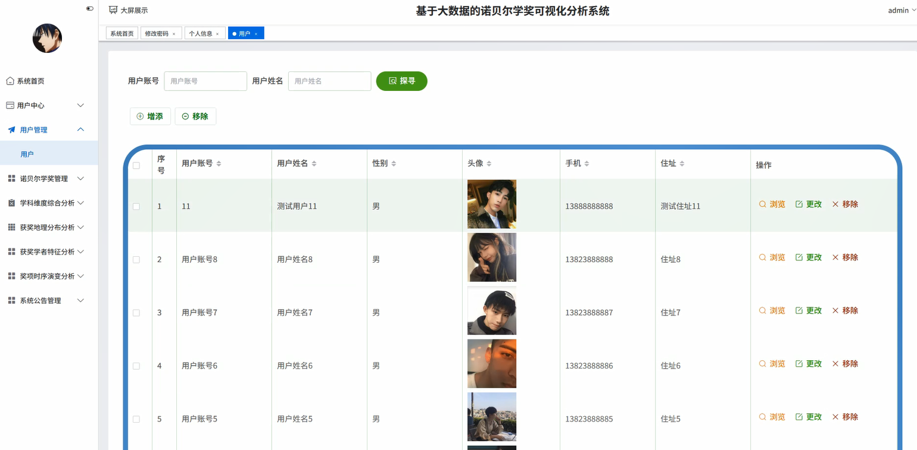Select 用户 submenu item in sidebar
917x450 pixels.
click(x=49, y=154)
